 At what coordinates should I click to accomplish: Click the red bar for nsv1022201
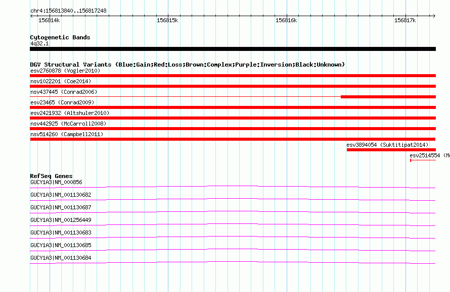(233, 86)
